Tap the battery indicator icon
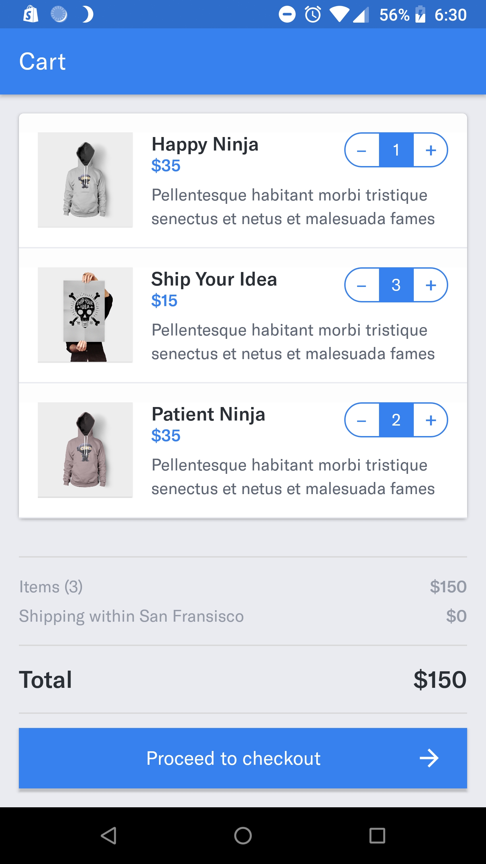 point(420,15)
